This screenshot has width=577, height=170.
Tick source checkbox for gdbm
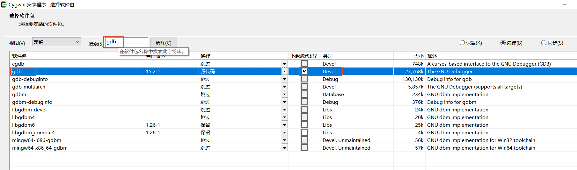pos(304,94)
